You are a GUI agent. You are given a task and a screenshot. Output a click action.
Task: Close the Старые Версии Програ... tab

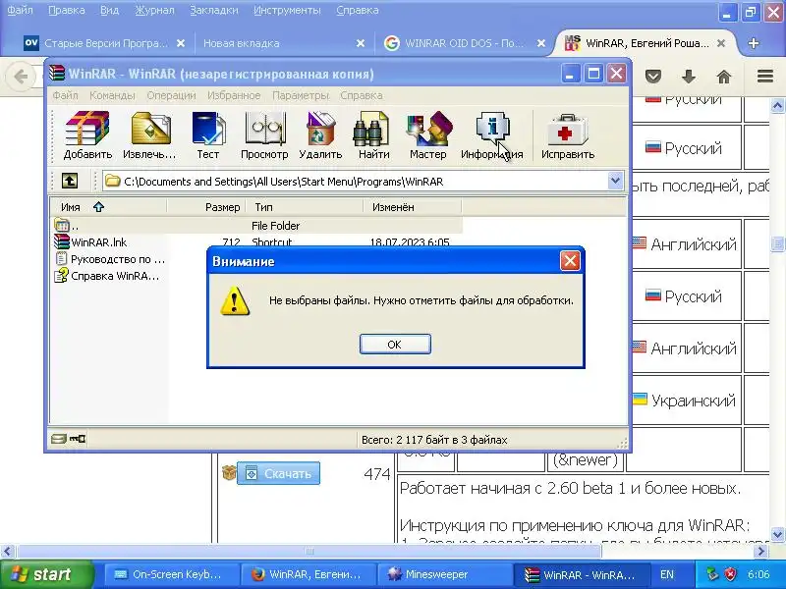(181, 43)
